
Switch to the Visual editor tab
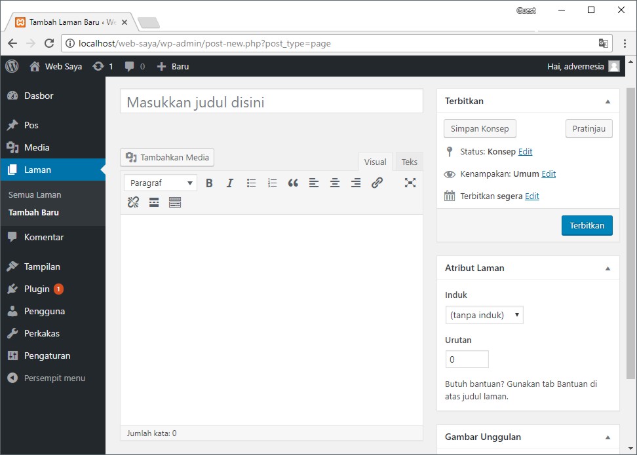(375, 162)
